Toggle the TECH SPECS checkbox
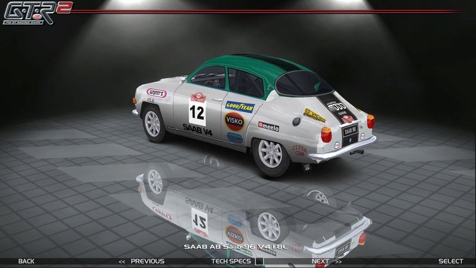This screenshot has height=268, width=476. pos(259,261)
